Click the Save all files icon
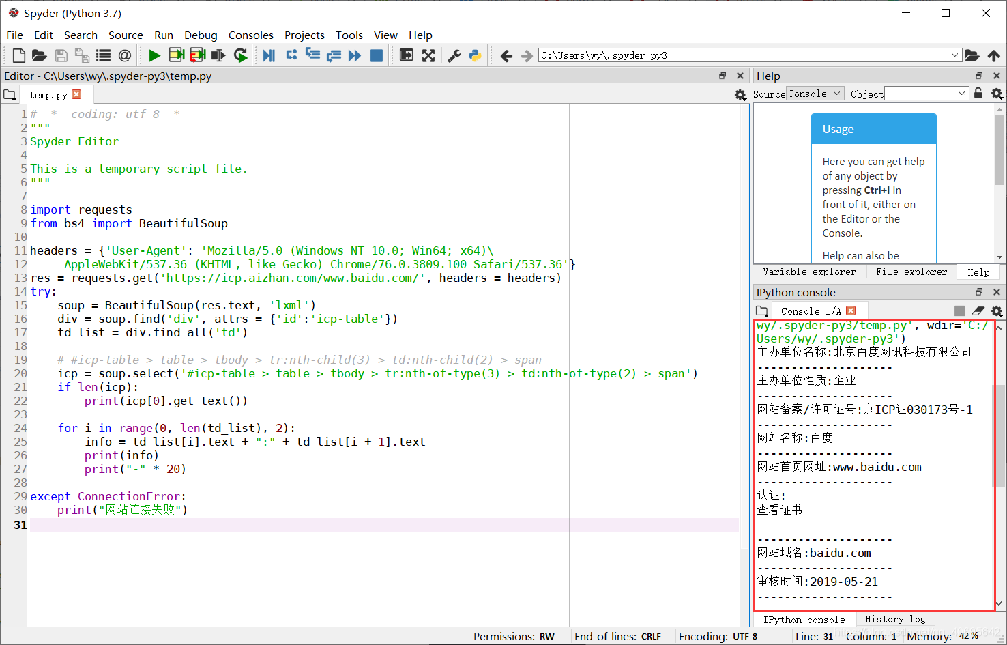 pyautogui.click(x=82, y=55)
